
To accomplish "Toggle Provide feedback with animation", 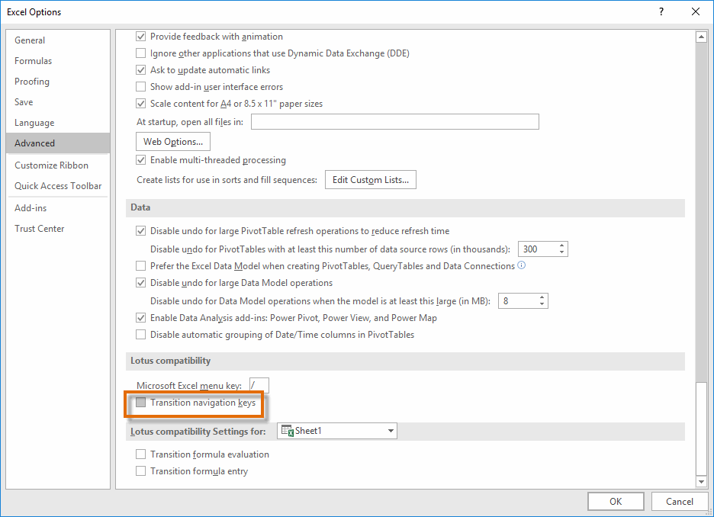I will [140, 37].
